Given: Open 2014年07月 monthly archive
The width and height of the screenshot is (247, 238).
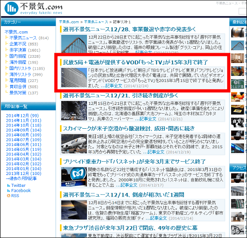Looking at the screenshot, I should coord(24,140).
